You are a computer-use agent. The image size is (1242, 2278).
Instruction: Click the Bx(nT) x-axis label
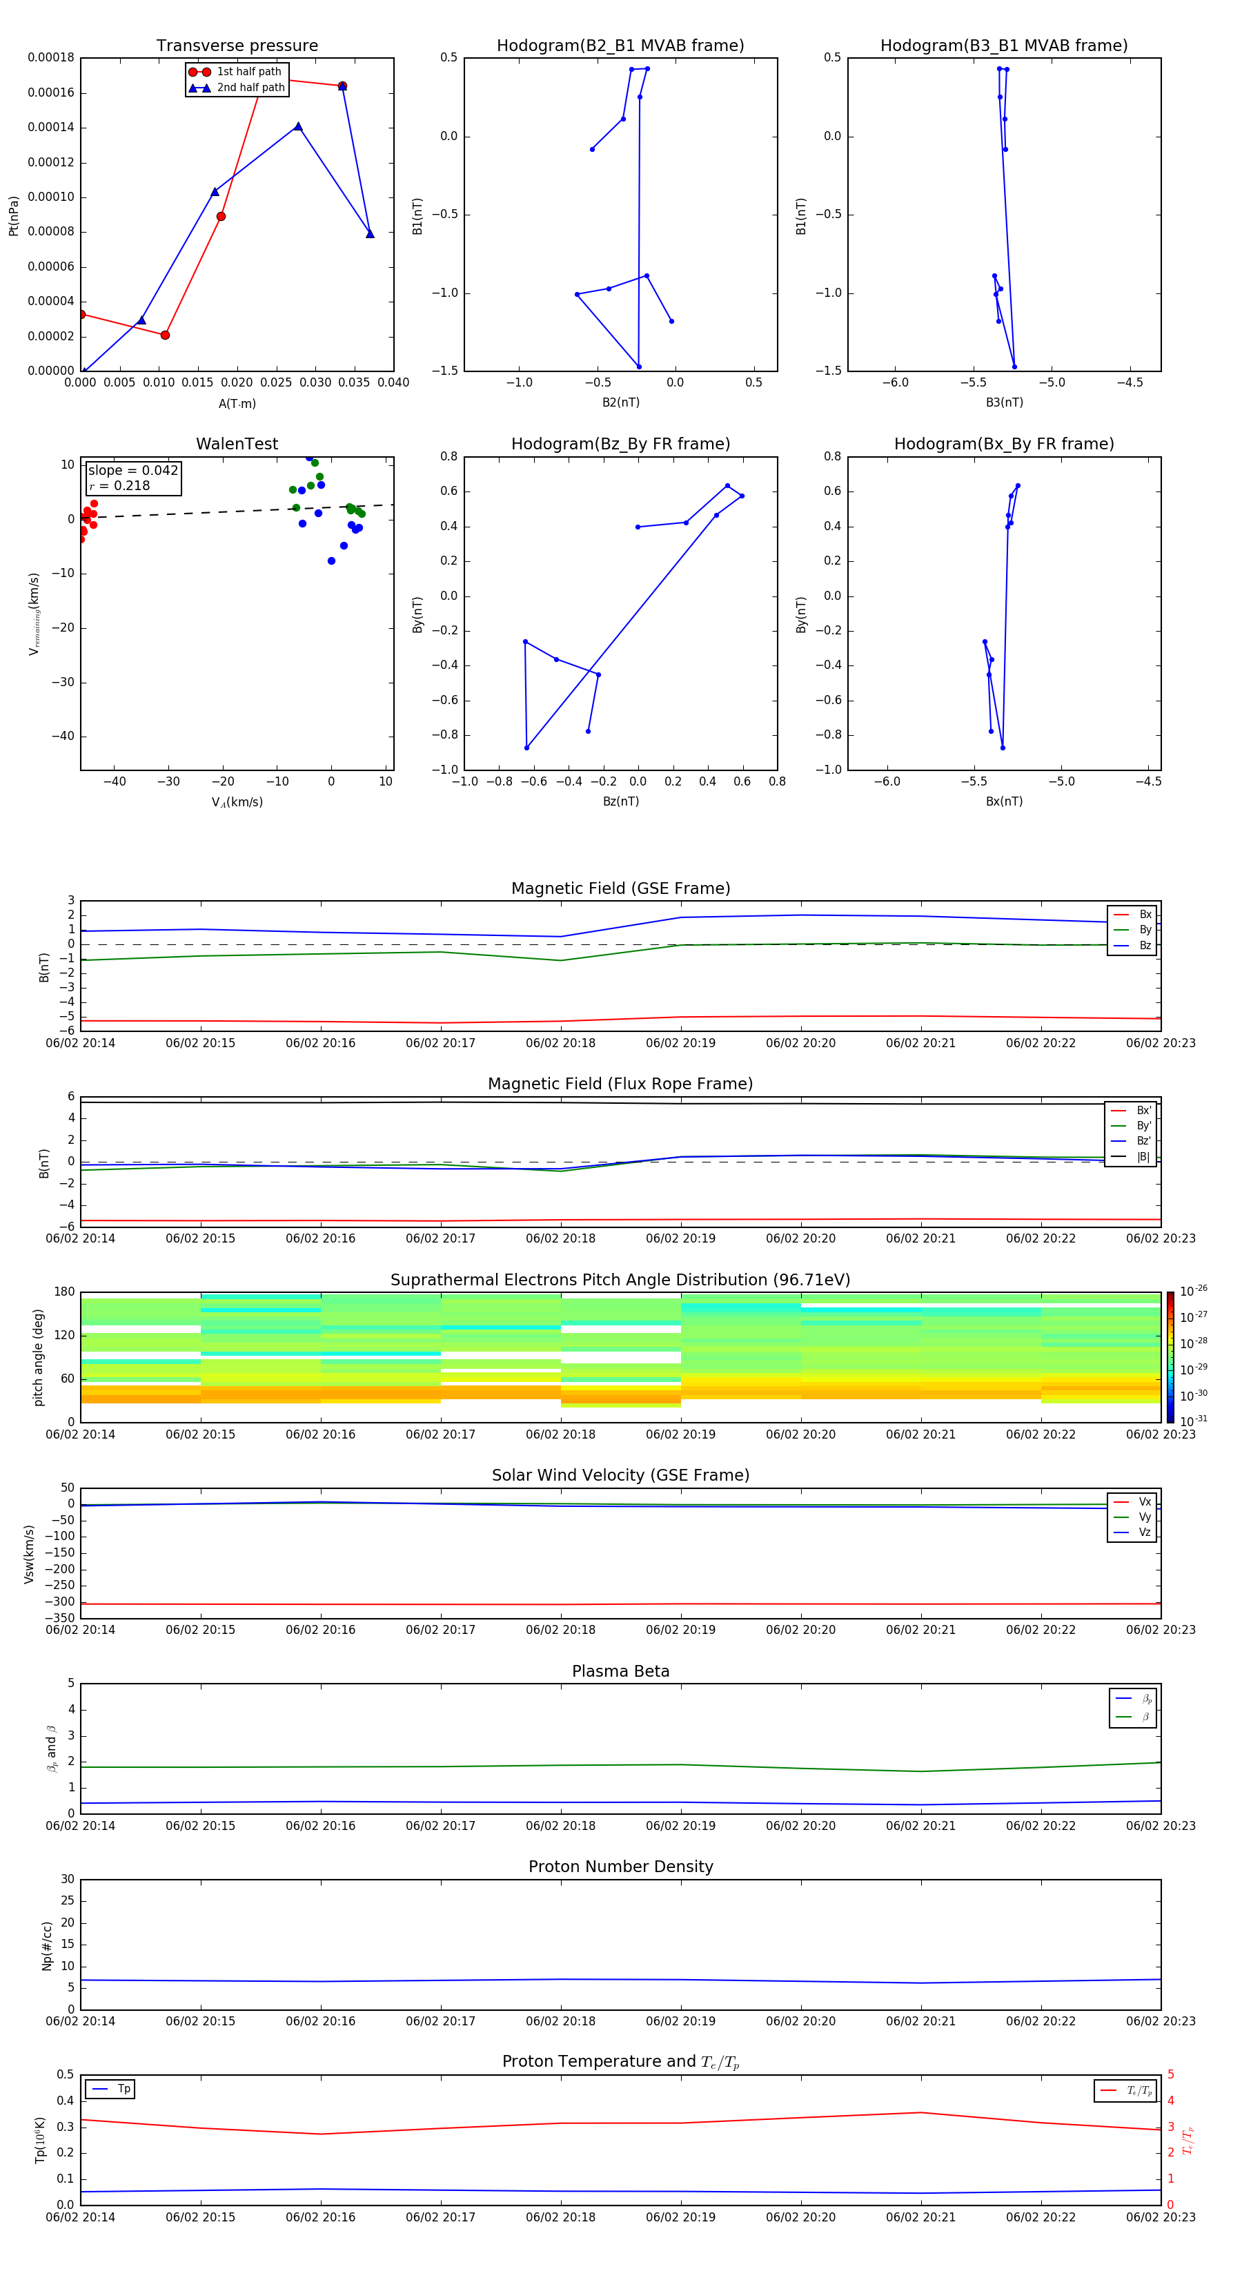(x=1004, y=801)
